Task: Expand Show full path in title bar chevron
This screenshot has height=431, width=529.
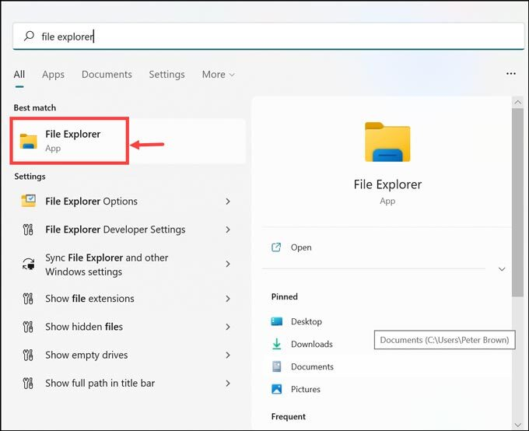Action: click(x=228, y=383)
